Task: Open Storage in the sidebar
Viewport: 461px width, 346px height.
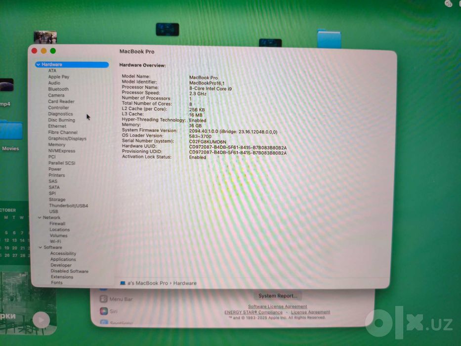Action: (x=57, y=200)
